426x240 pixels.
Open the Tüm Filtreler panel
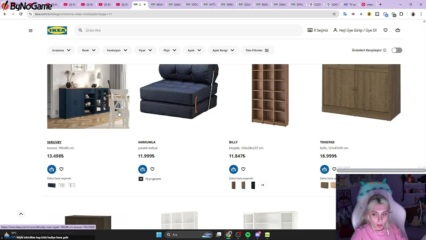pyautogui.click(x=257, y=50)
